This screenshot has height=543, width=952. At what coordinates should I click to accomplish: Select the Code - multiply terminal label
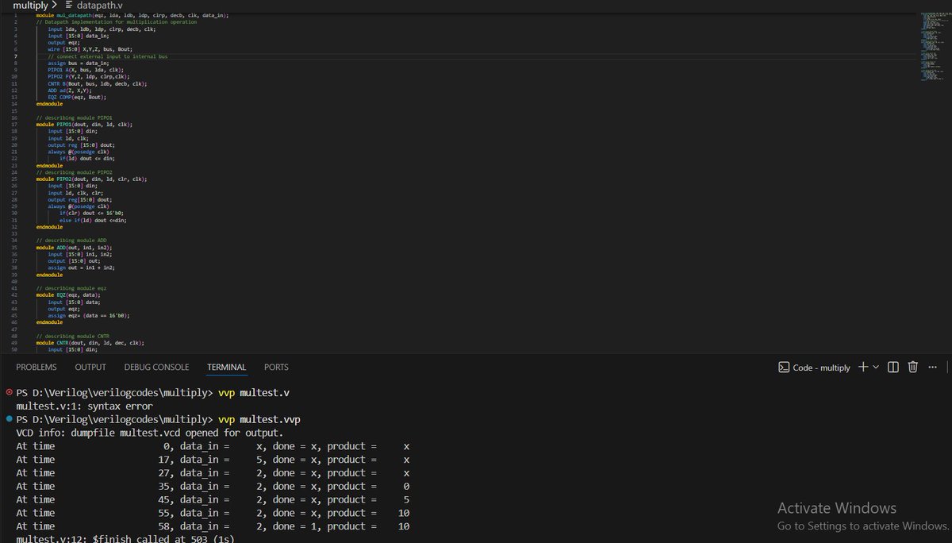[821, 368]
